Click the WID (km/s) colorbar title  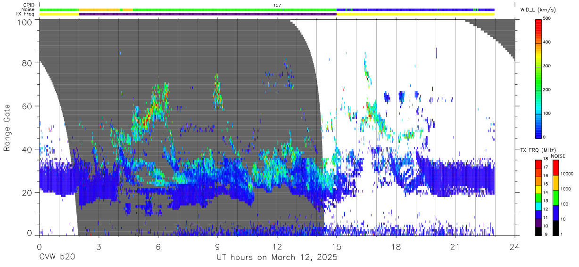tap(538, 9)
